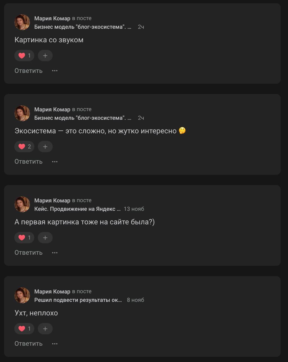The width and height of the screenshot is (288, 362).
Task: Open more options for the "Экосистема" comment
Action: pyautogui.click(x=55, y=161)
